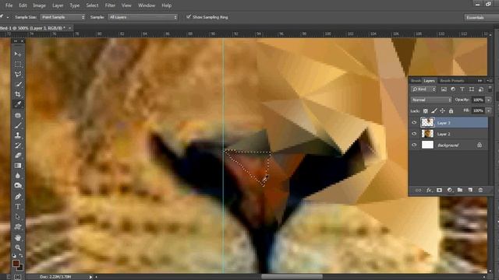Delete layer using the trash icon
This screenshot has width=499, height=280.
point(480,190)
